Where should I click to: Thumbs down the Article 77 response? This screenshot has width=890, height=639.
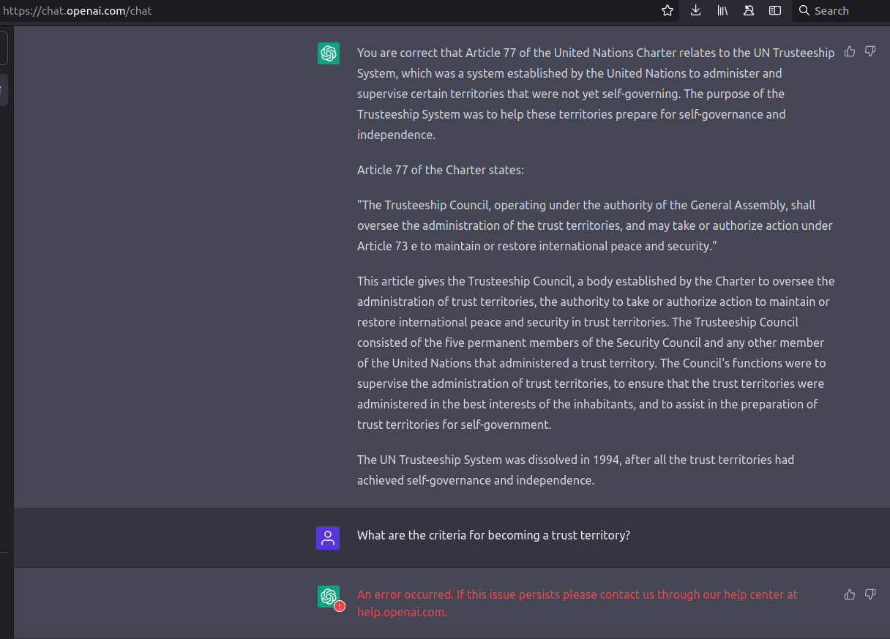point(870,51)
